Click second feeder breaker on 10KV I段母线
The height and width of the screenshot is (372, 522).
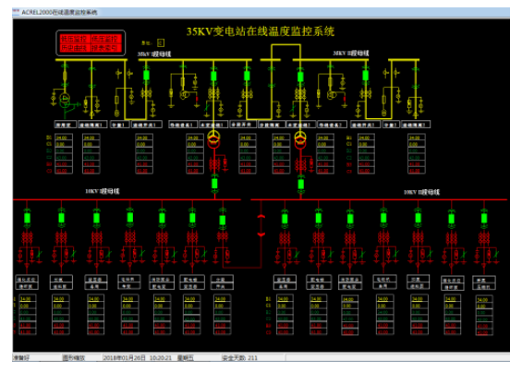(61, 218)
